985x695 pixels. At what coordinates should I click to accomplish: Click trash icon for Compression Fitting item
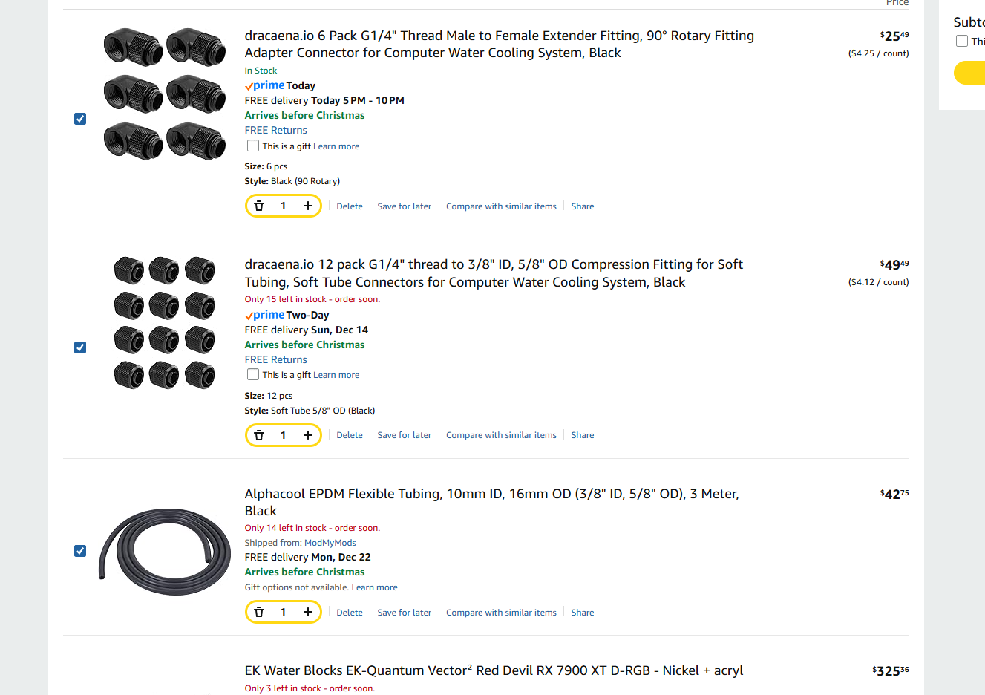tap(259, 435)
